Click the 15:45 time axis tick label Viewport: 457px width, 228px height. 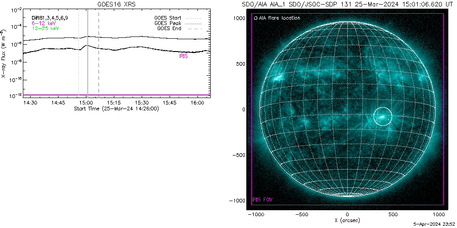click(x=170, y=103)
